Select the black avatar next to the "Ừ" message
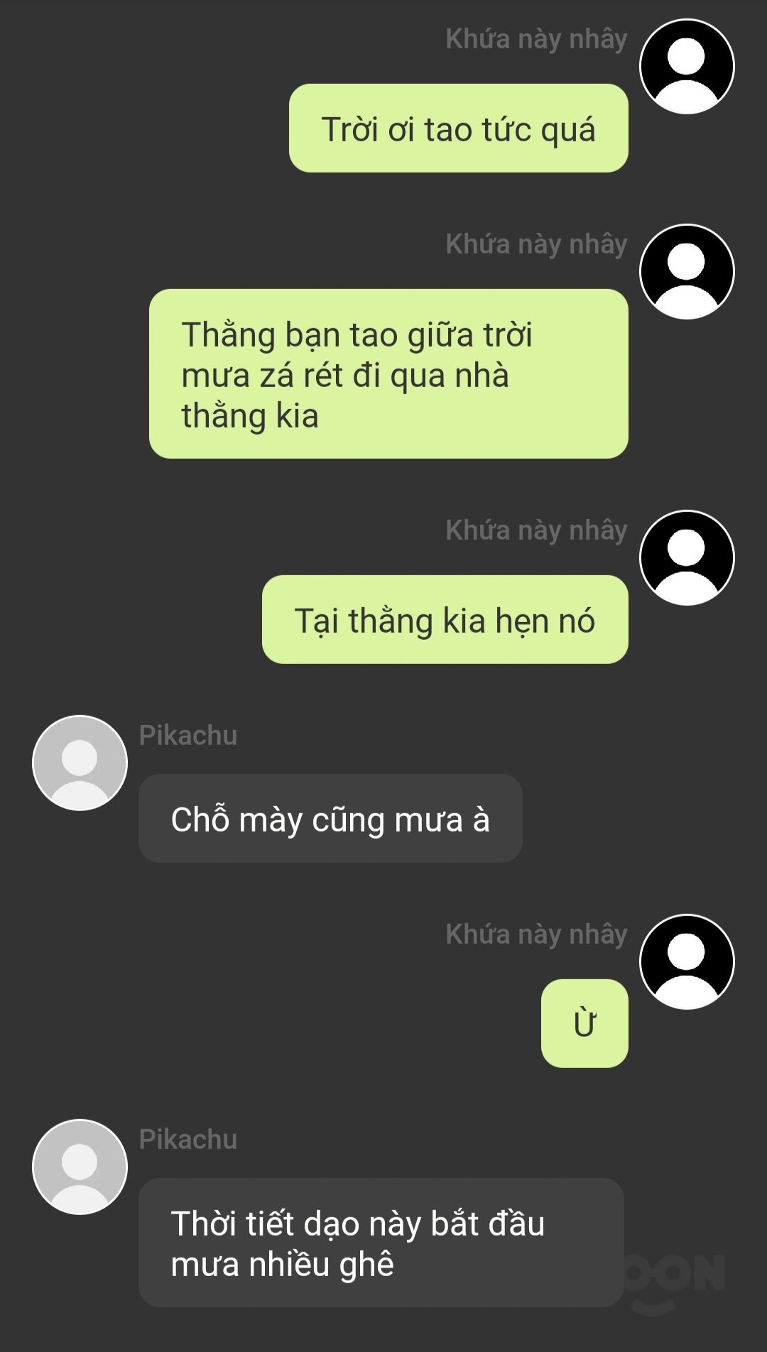This screenshot has width=767, height=1352. [687, 961]
